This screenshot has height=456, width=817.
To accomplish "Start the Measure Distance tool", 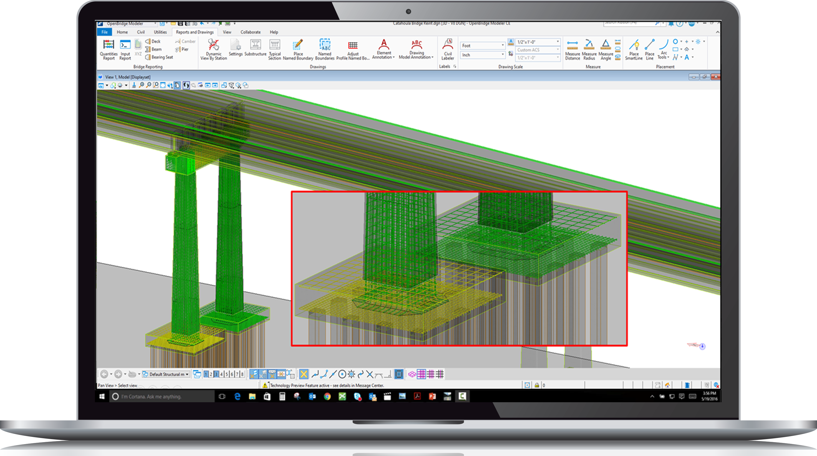I will click(573, 49).
